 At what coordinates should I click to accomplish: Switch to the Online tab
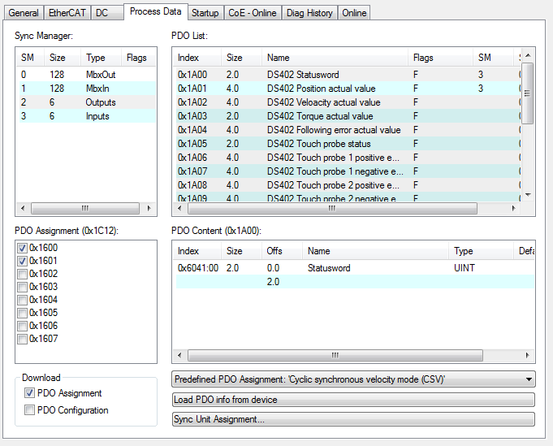[x=354, y=13]
